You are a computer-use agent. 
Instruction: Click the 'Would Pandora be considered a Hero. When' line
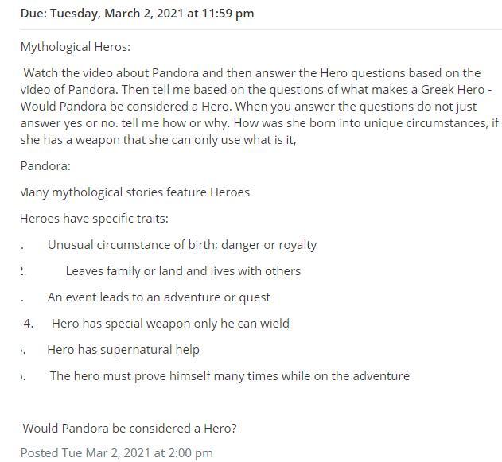tap(248, 107)
